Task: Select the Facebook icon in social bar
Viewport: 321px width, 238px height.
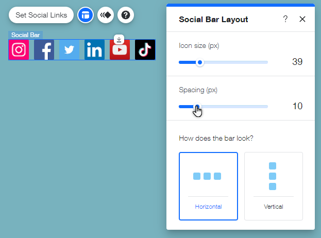Action: [44, 50]
